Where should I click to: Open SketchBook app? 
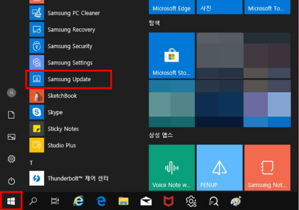[x=53, y=96]
